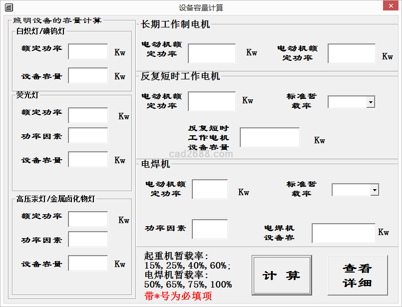Click 荧光灯 设备容量 field
Image resolution: width=402 pixels, height=307 pixels.
(x=88, y=159)
